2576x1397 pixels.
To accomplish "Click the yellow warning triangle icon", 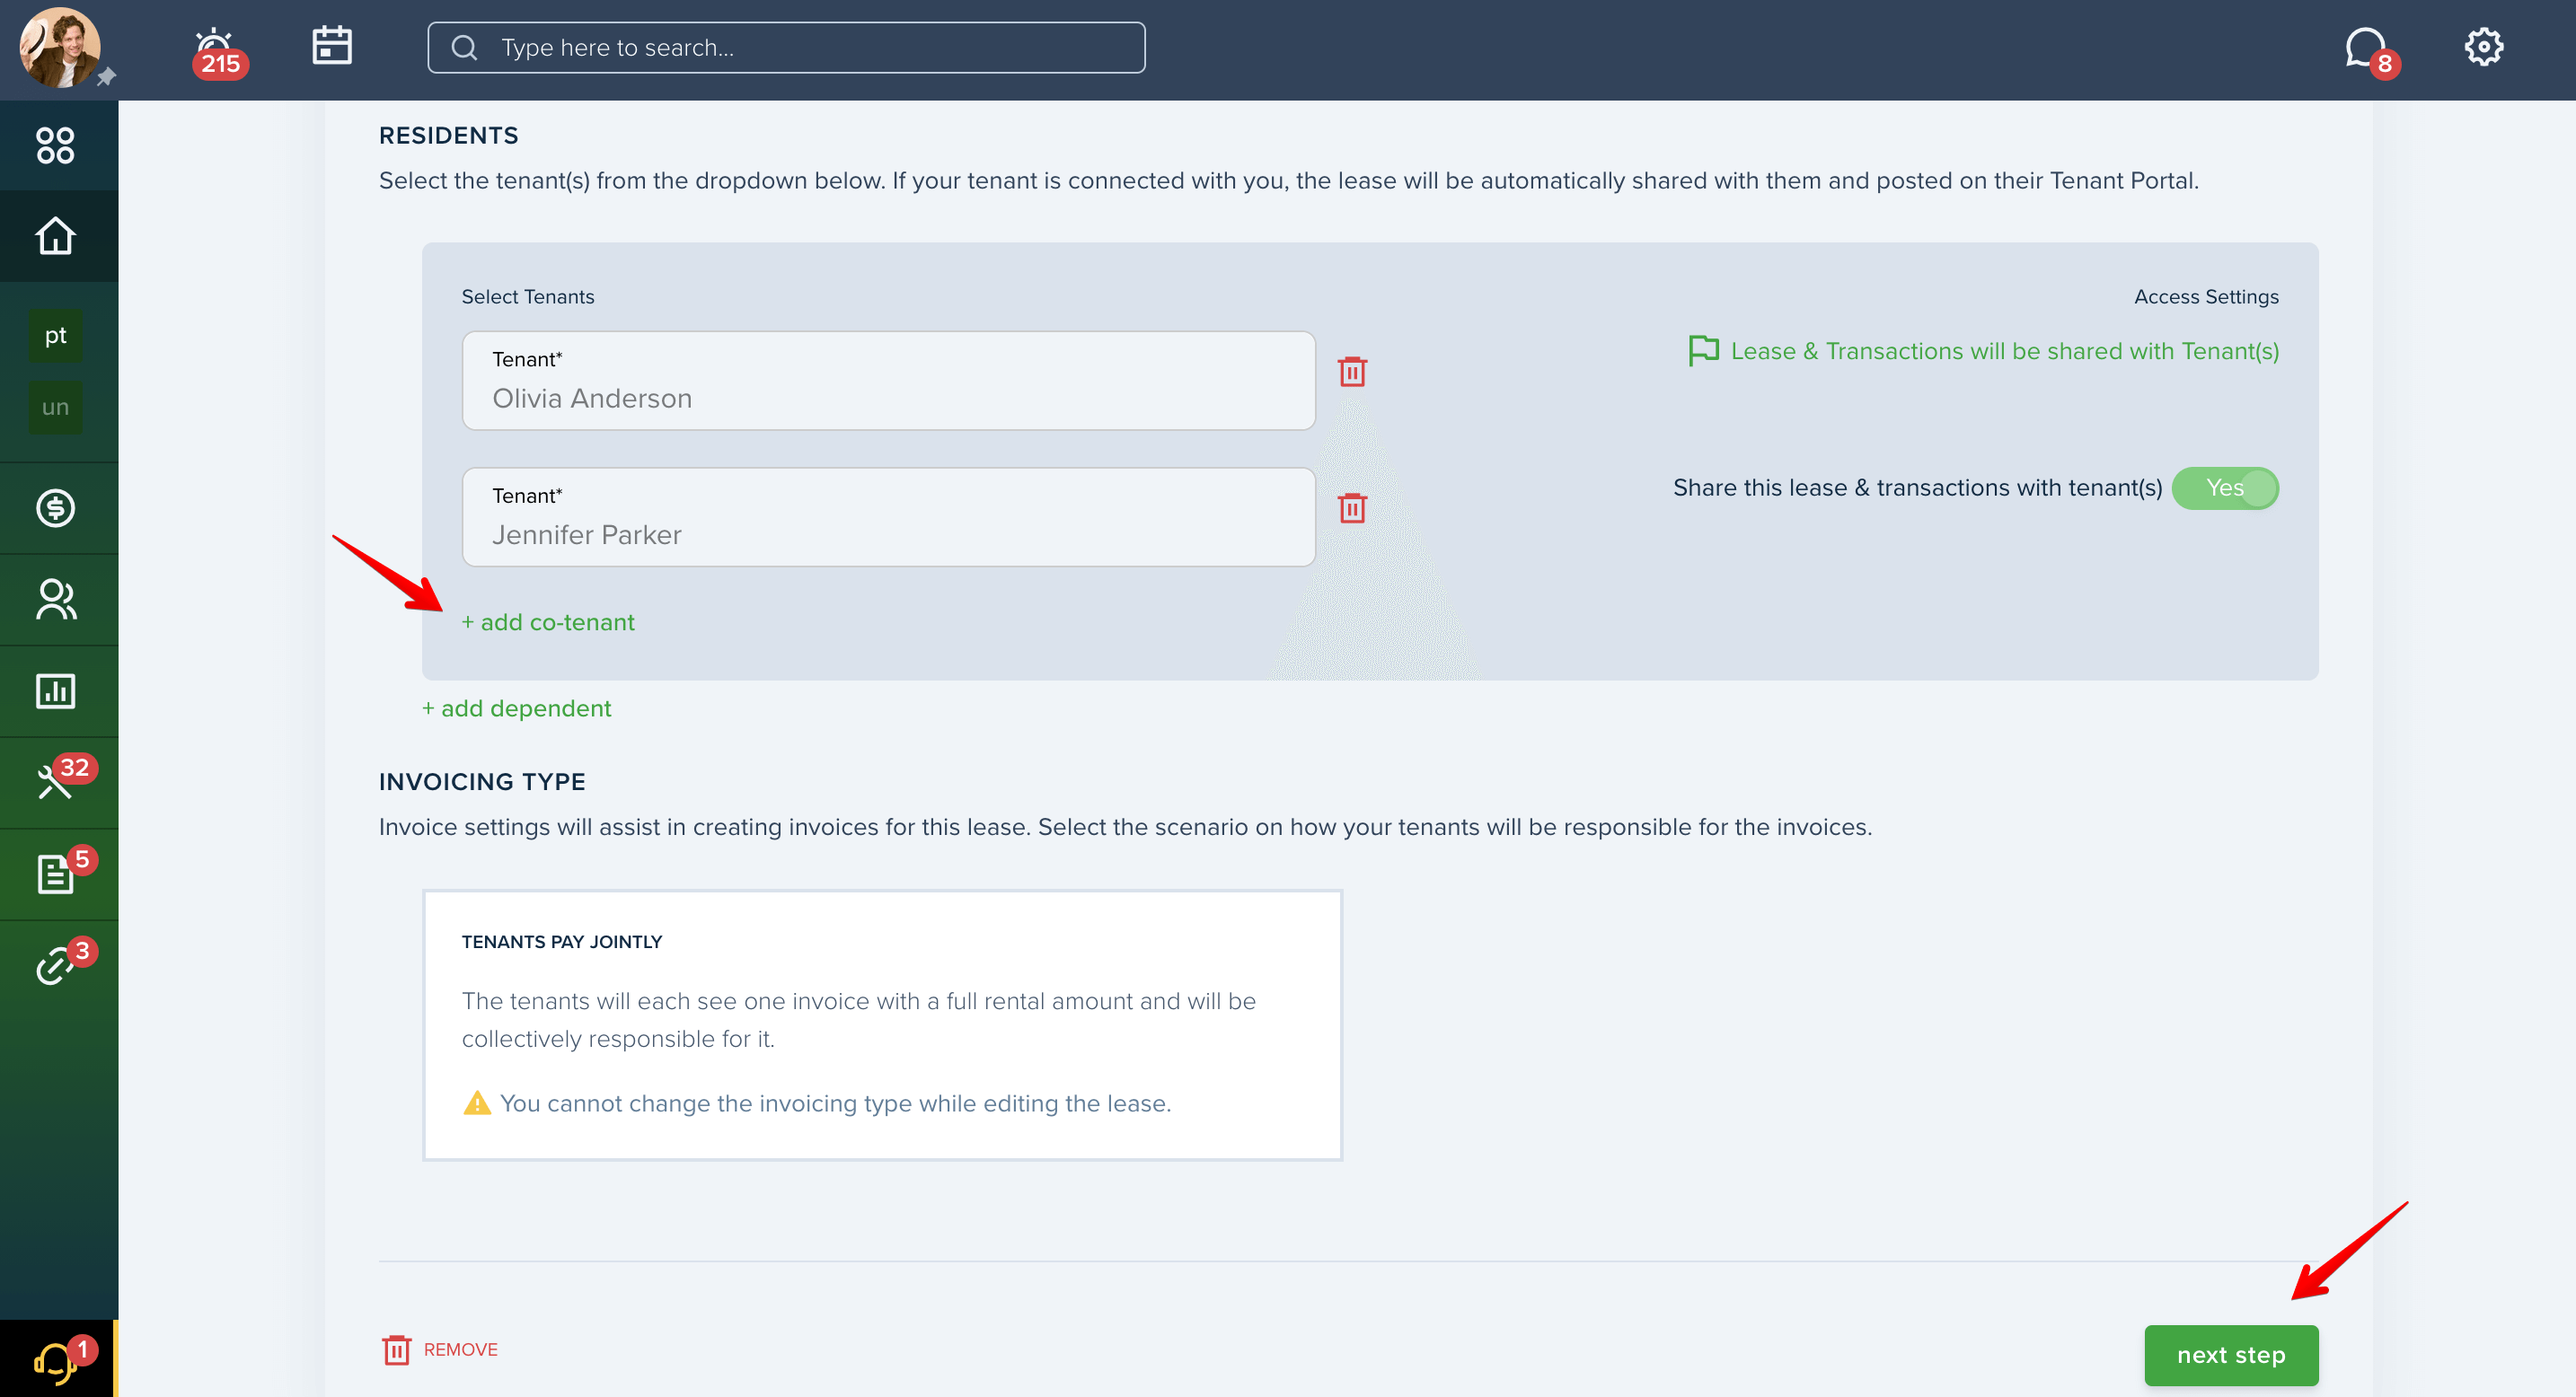I will click(x=477, y=1103).
